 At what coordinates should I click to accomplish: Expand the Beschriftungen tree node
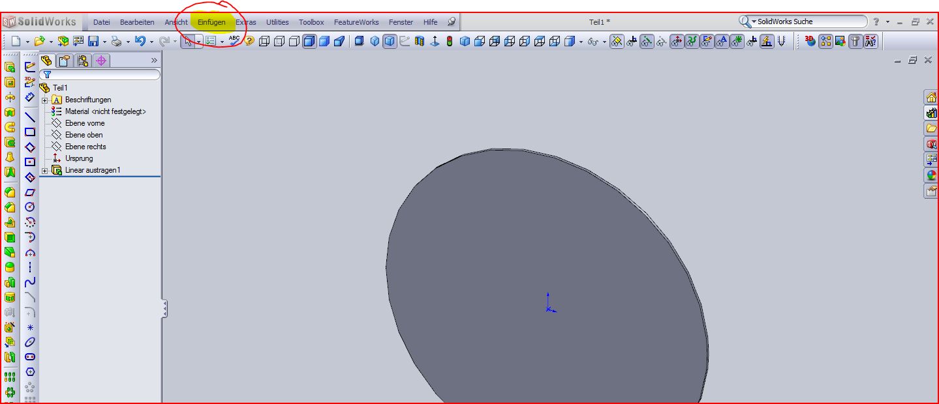tap(44, 100)
